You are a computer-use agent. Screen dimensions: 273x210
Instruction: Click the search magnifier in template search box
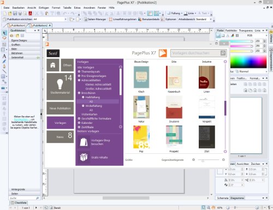pyautogui.click(x=223, y=53)
